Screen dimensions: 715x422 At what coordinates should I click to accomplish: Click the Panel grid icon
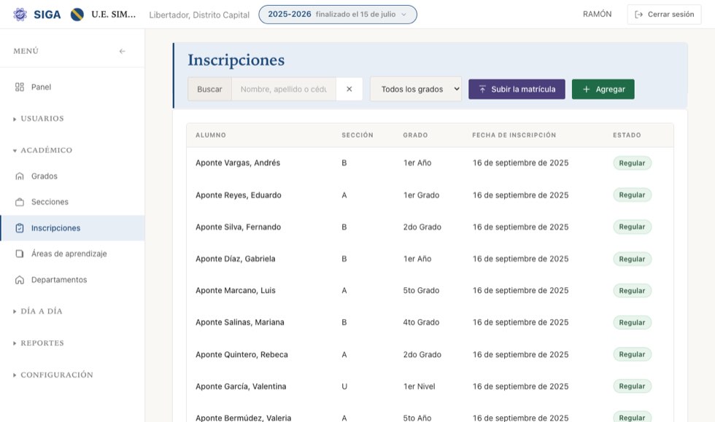pyautogui.click(x=20, y=87)
